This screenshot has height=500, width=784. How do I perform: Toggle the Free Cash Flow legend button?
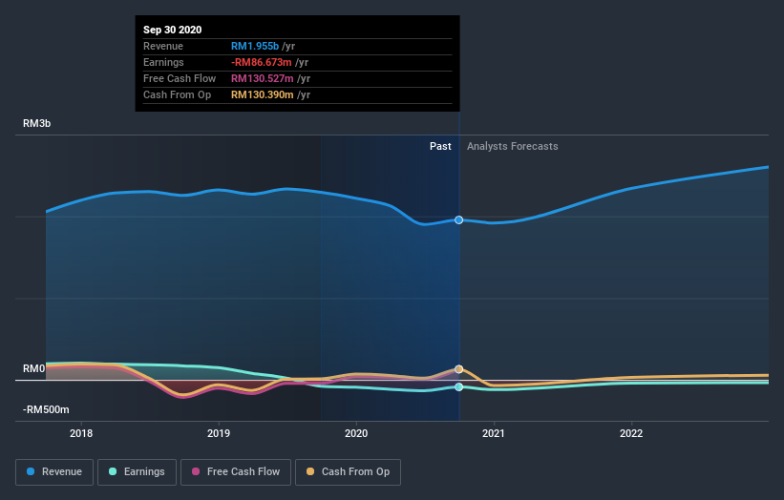point(236,472)
